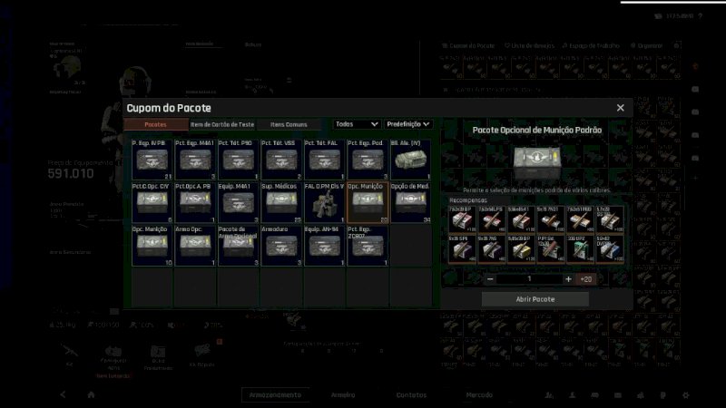
Task: Close the Cupom do Pacote dialog
Action: pyautogui.click(x=620, y=108)
